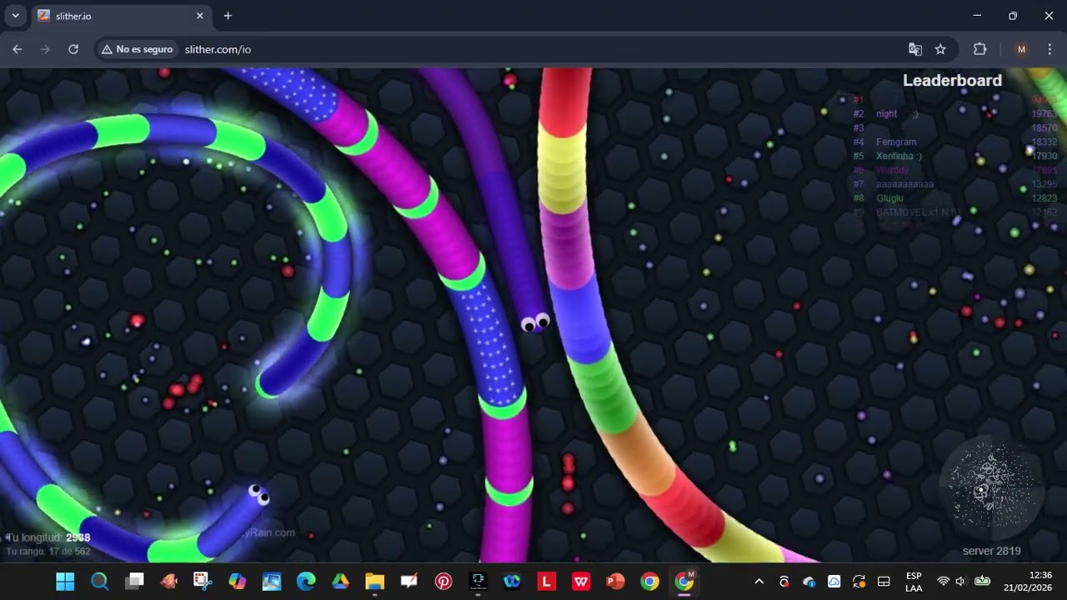The width and height of the screenshot is (1067, 600).
Task: Open Microsoft Copilot from taskbar
Action: tap(237, 582)
